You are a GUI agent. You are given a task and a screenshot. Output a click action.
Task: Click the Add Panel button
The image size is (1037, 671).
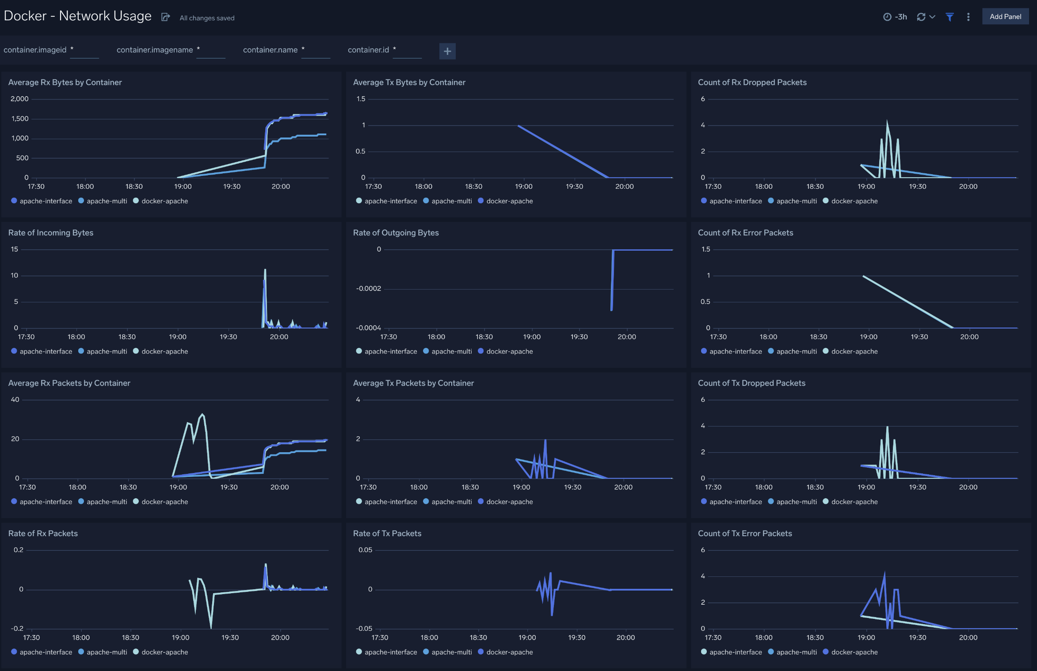point(1006,16)
